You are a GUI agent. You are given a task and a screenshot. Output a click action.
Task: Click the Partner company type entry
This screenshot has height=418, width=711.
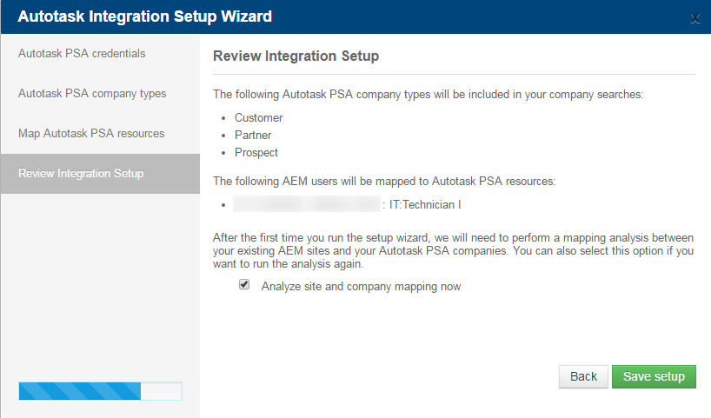[x=253, y=135]
